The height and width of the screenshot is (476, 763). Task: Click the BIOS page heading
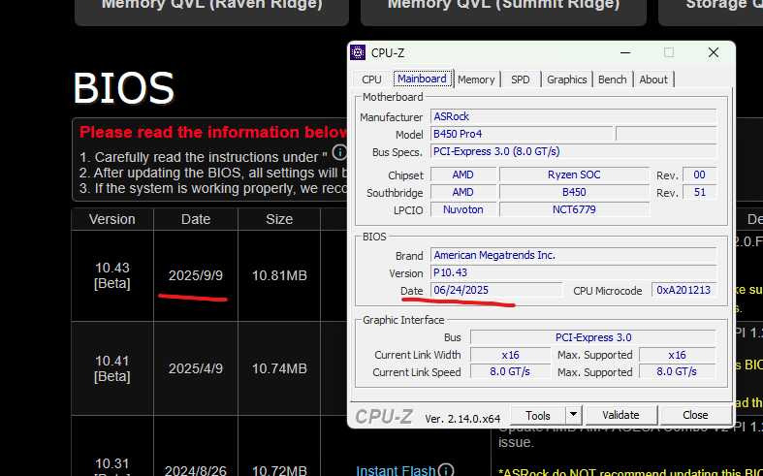pyautogui.click(x=123, y=88)
